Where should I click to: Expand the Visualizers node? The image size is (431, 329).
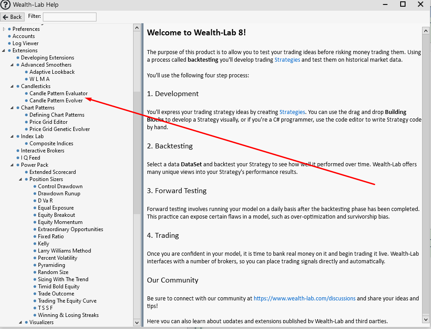click(21, 322)
